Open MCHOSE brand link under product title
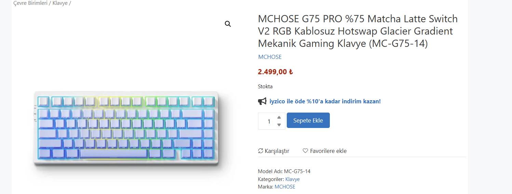The image size is (512, 194). point(270,57)
